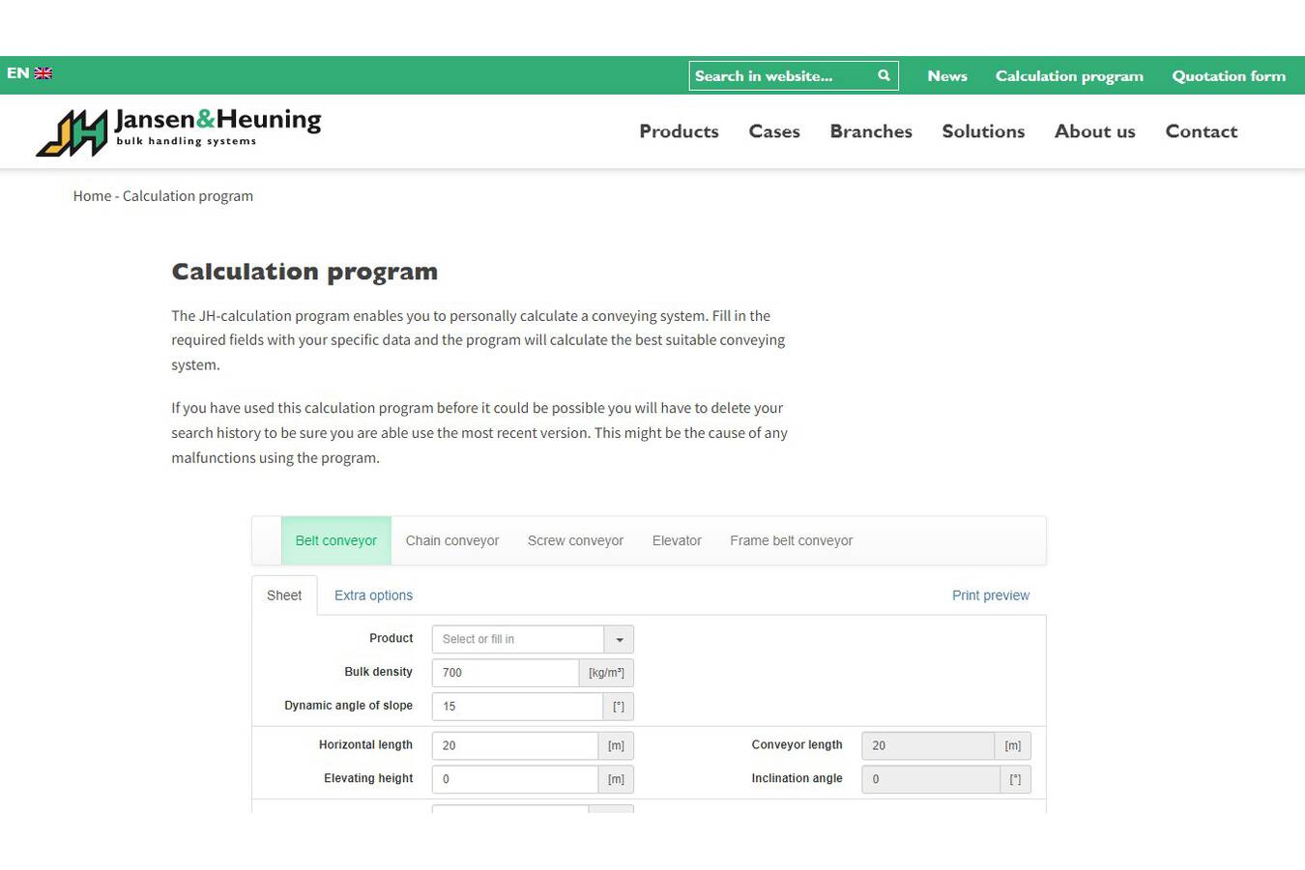Screen dimensions: 1305x870
Task: Open the Product dropdown arrow
Action: 619,639
